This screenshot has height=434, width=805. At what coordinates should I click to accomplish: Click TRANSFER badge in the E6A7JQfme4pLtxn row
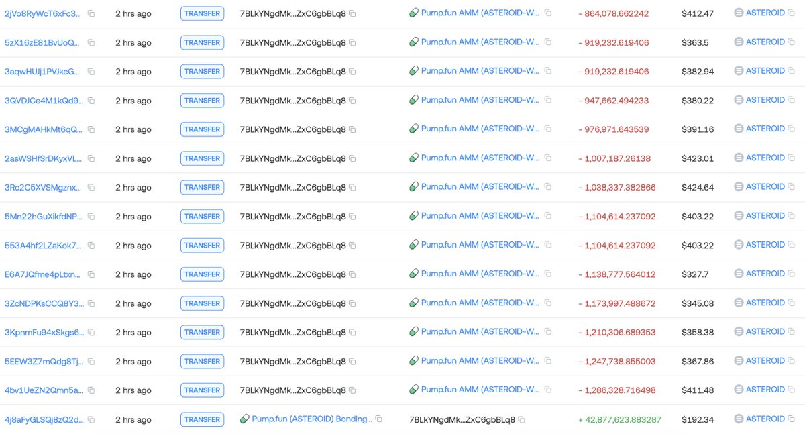(202, 274)
